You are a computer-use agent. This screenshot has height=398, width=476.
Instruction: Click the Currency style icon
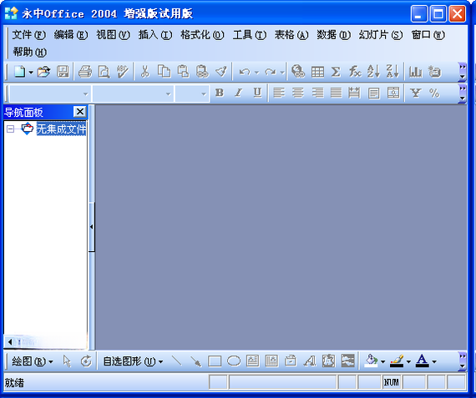click(x=415, y=93)
